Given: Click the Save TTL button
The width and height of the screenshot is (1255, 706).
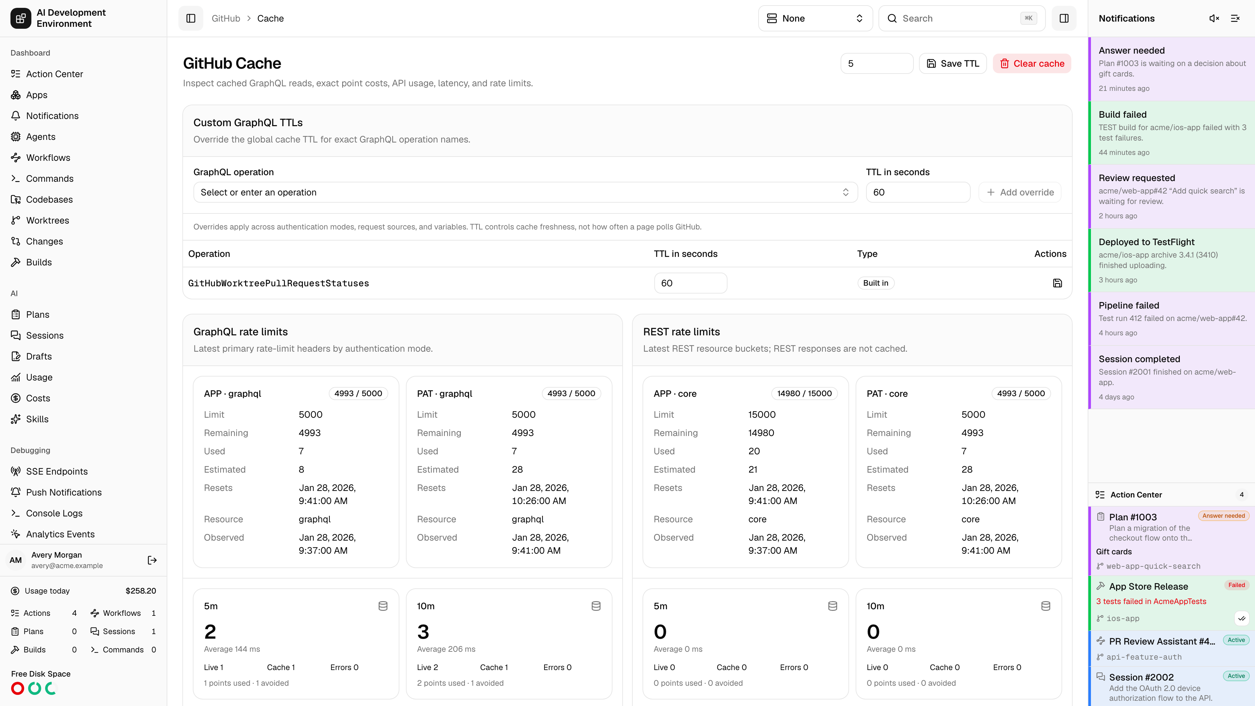Looking at the screenshot, I should (x=952, y=64).
